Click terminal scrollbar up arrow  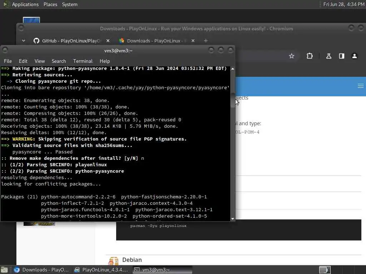(232, 69)
